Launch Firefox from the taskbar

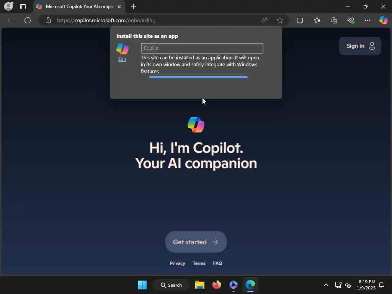point(217,285)
